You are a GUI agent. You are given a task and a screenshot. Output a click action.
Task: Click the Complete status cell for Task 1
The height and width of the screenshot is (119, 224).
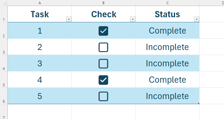(167, 31)
